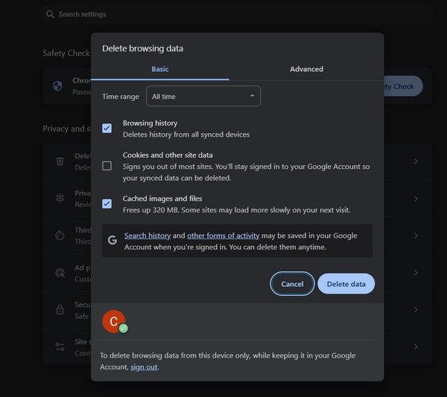This screenshot has width=447, height=397.
Task: Click the 'Frees up 320 MB' description text
Action: (x=236, y=210)
